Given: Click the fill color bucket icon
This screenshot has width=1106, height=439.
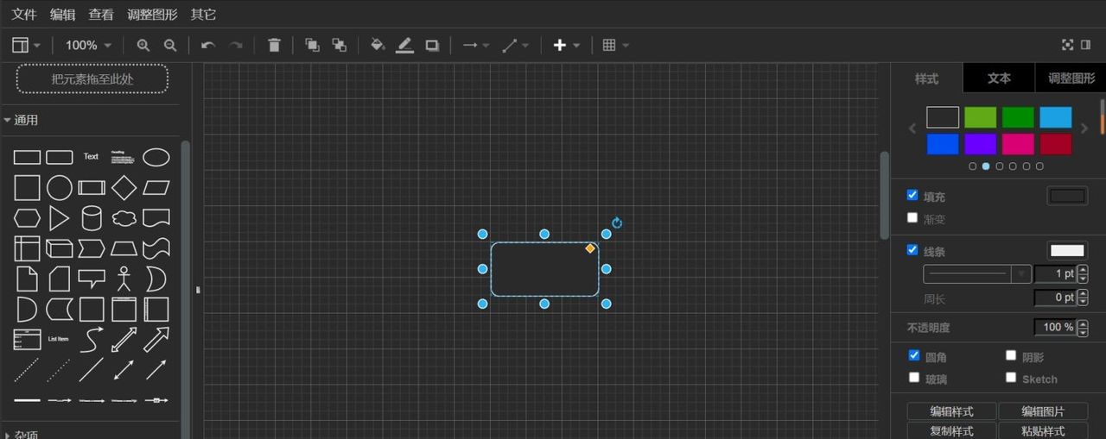Looking at the screenshot, I should 378,46.
